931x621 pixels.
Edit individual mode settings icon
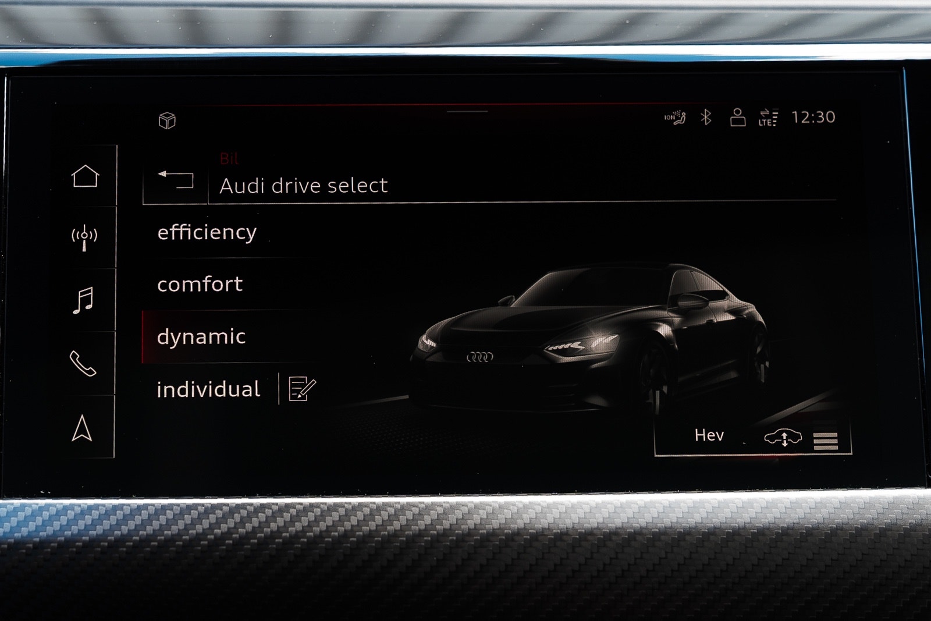(x=302, y=389)
